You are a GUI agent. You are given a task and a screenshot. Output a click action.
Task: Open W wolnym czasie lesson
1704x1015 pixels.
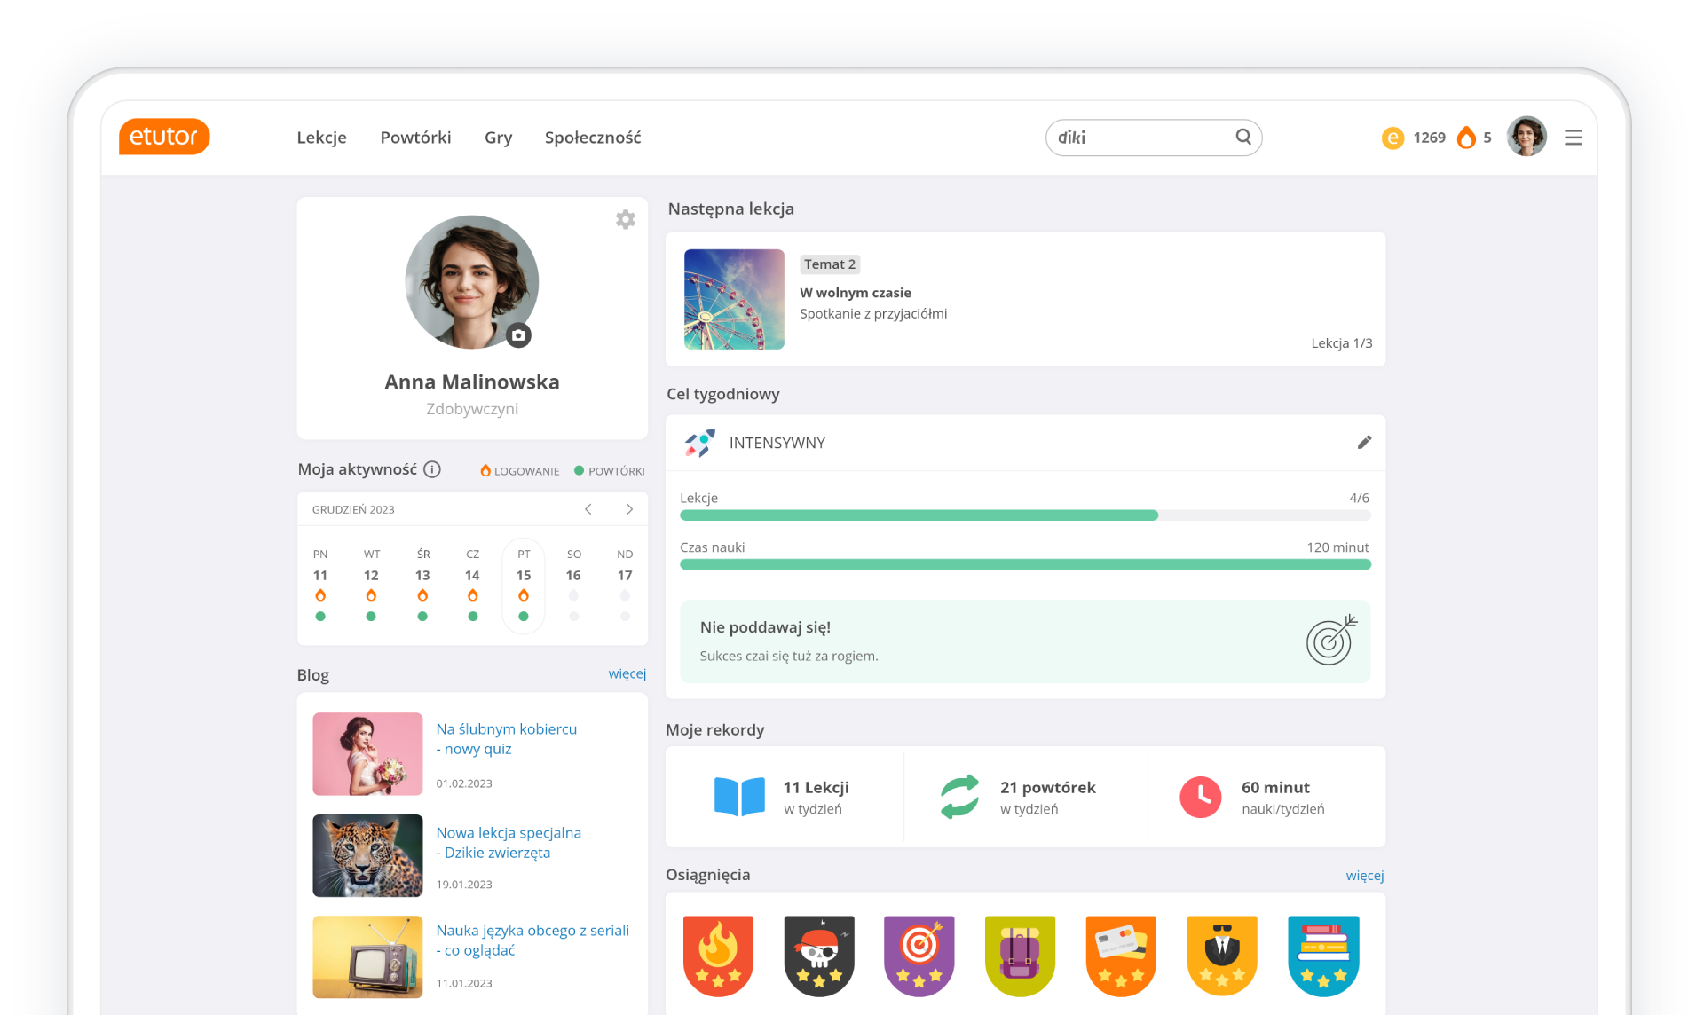856,293
